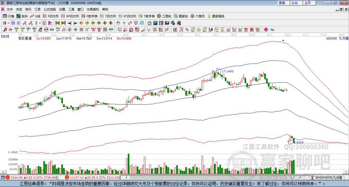349x187 pixels.
Task: Open the 六角形 hexagon tool
Action: tap(198, 16)
